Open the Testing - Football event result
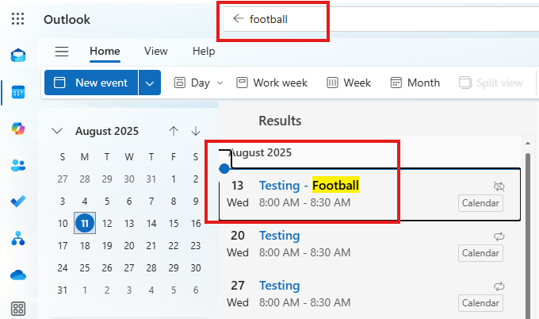This screenshot has height=319, width=539. 308,186
